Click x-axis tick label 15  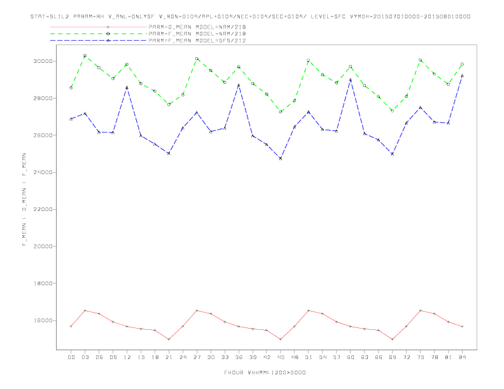click(x=141, y=357)
